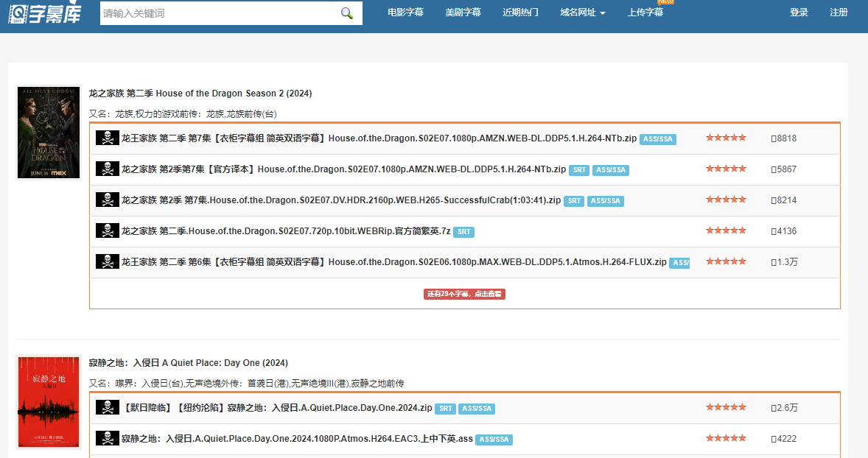Click the magnifier search icon
This screenshot has width=868, height=458.
(347, 13)
